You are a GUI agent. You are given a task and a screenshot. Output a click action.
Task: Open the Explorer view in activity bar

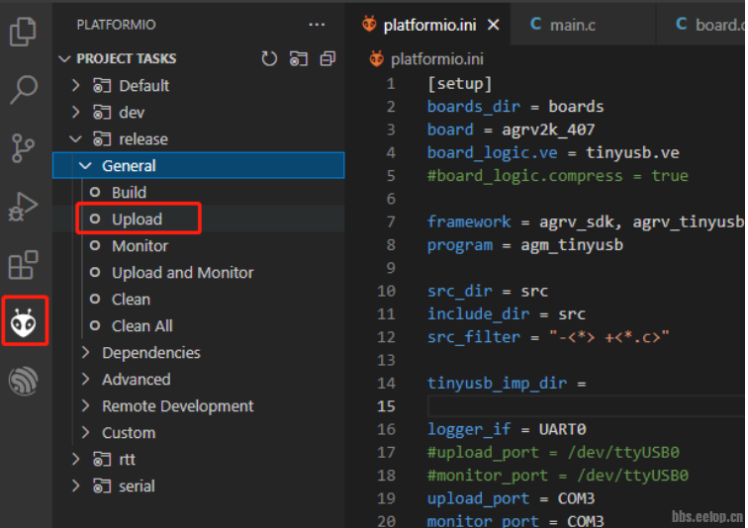(x=23, y=32)
